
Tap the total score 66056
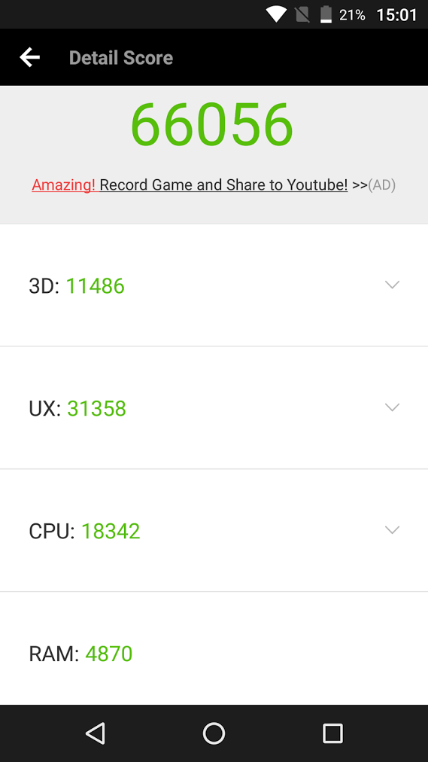212,125
